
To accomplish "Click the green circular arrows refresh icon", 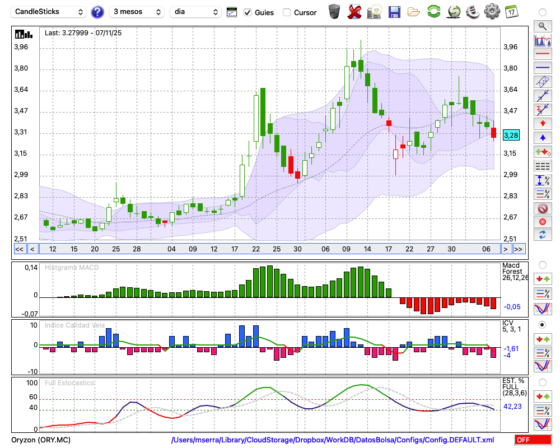I will (433, 12).
